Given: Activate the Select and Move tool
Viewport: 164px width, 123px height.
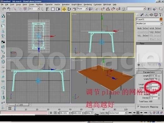Looking at the screenshot, I should click(x=64, y=9).
